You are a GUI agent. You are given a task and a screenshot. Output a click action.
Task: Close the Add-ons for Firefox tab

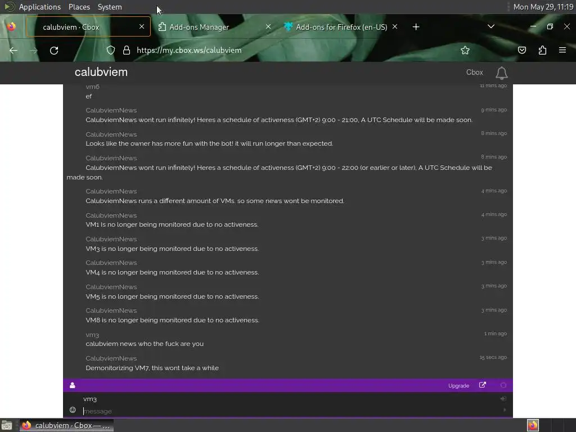coord(395,26)
